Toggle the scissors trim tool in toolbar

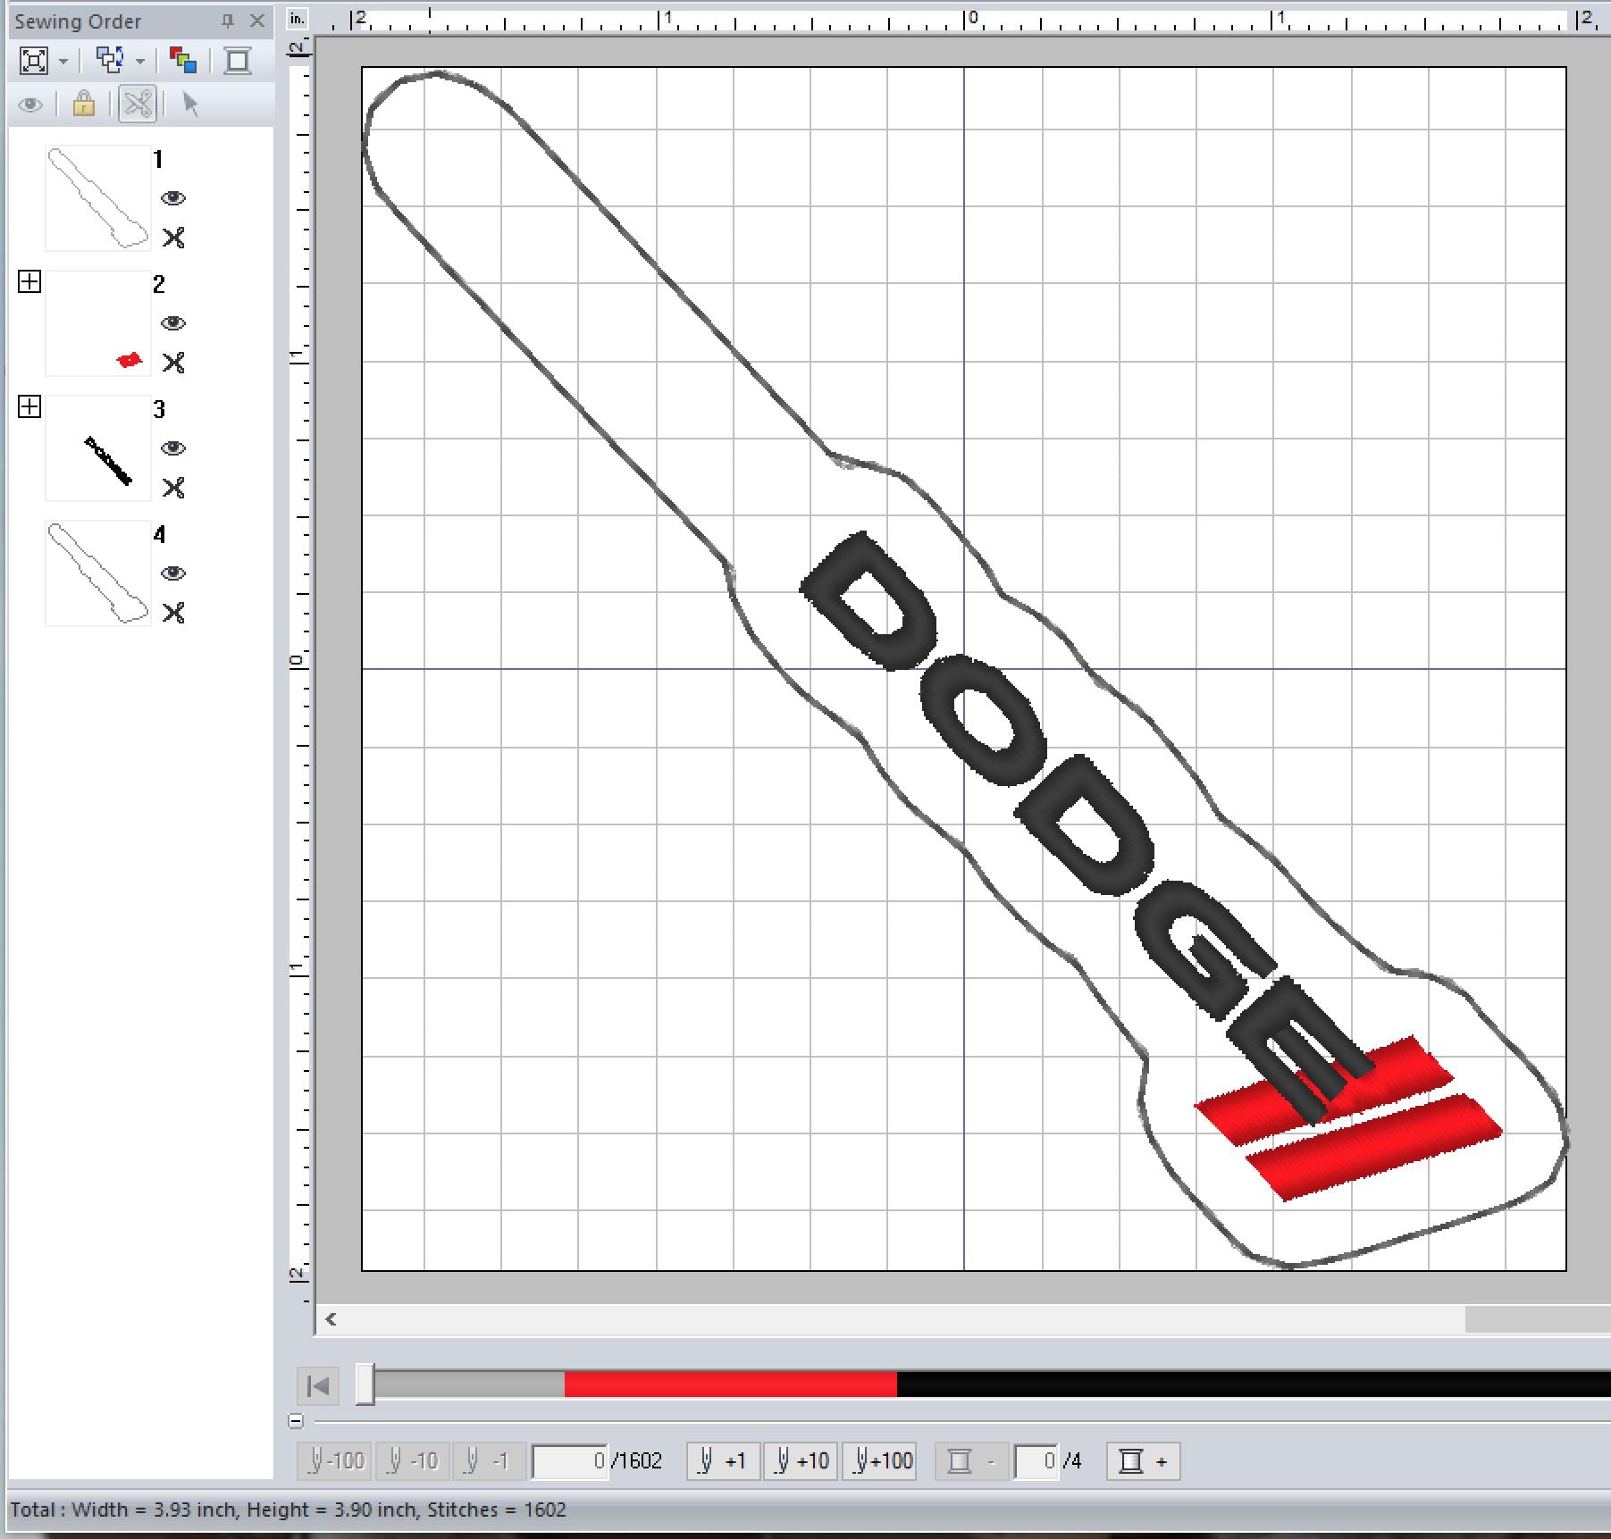click(138, 105)
